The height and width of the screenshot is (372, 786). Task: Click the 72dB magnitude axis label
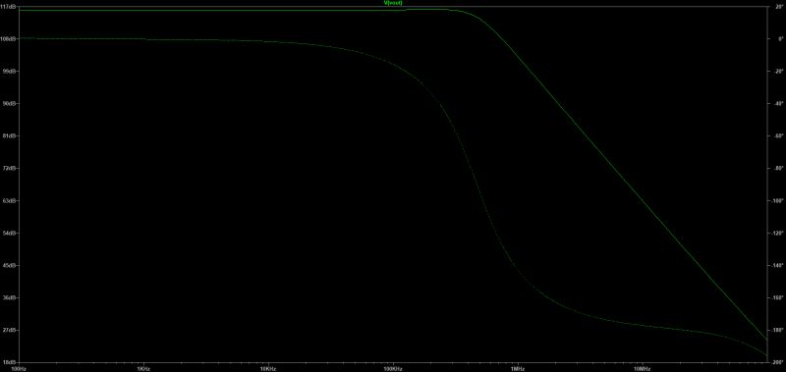click(x=10, y=168)
